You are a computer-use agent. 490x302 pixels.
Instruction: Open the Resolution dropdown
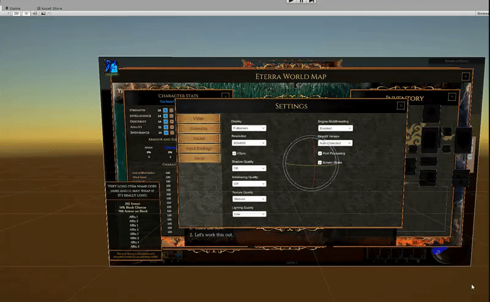[249, 143]
